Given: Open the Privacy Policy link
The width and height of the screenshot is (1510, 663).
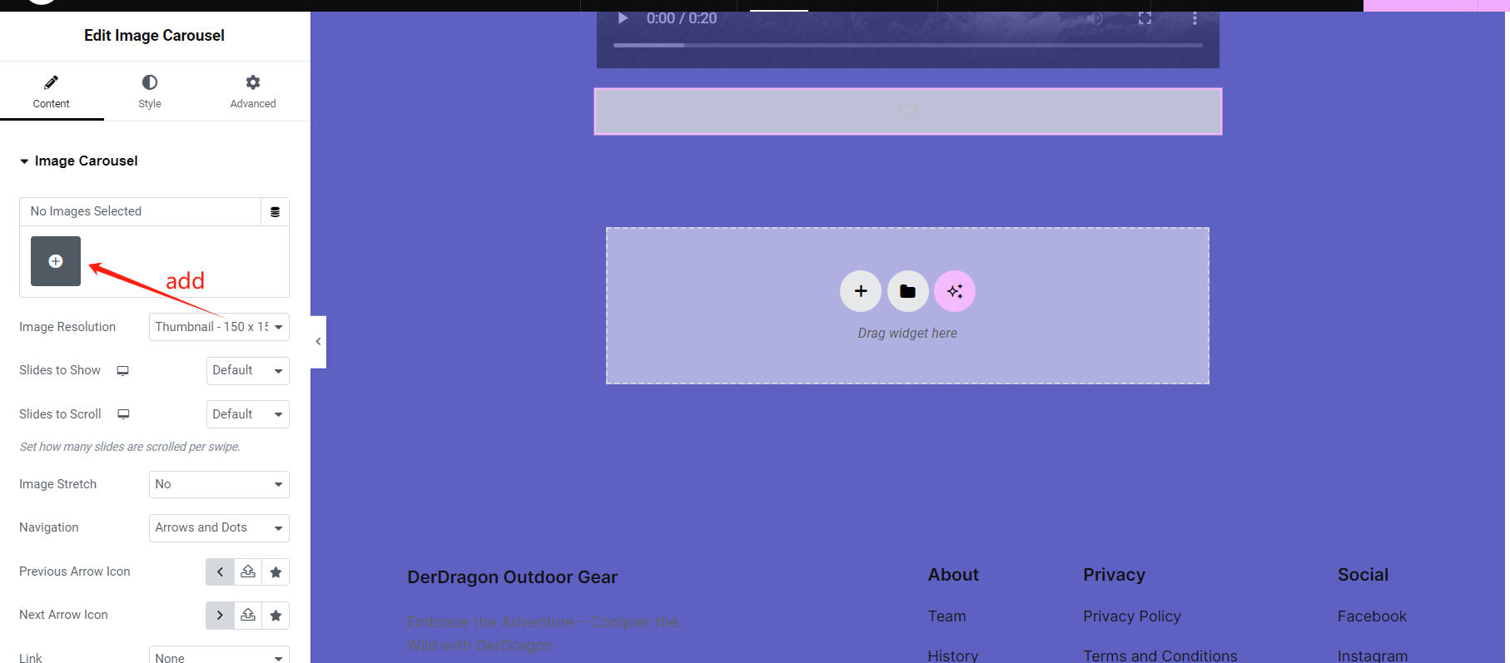Looking at the screenshot, I should pos(1132,616).
